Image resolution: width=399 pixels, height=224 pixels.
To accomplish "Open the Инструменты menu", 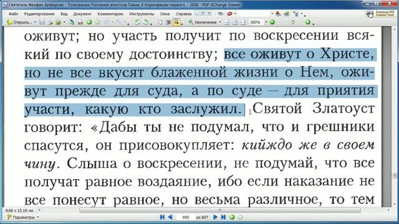I will (142, 14).
